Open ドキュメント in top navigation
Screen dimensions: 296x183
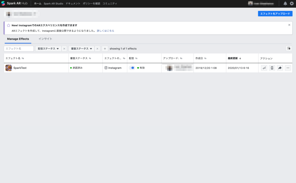coord(73,3)
